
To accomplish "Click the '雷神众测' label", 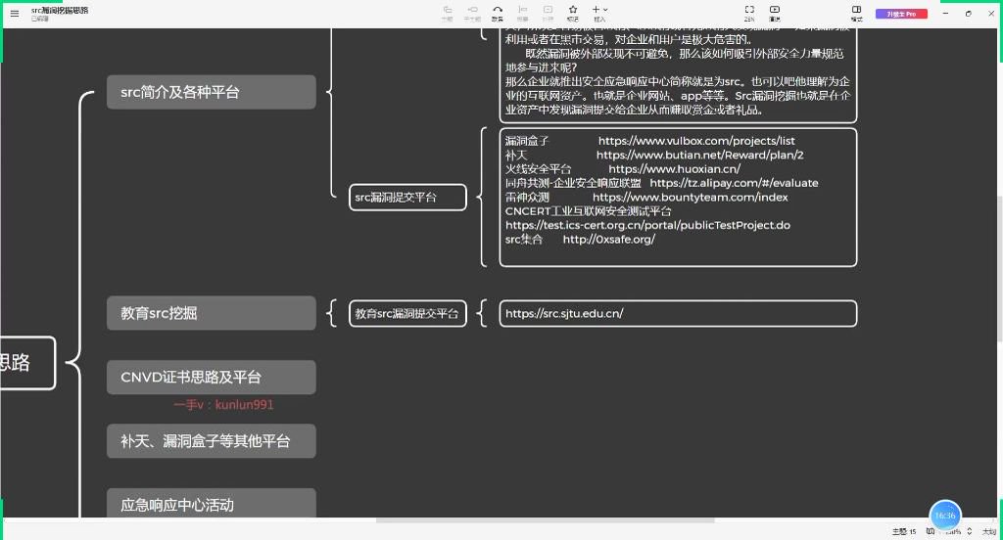I will coord(526,197).
